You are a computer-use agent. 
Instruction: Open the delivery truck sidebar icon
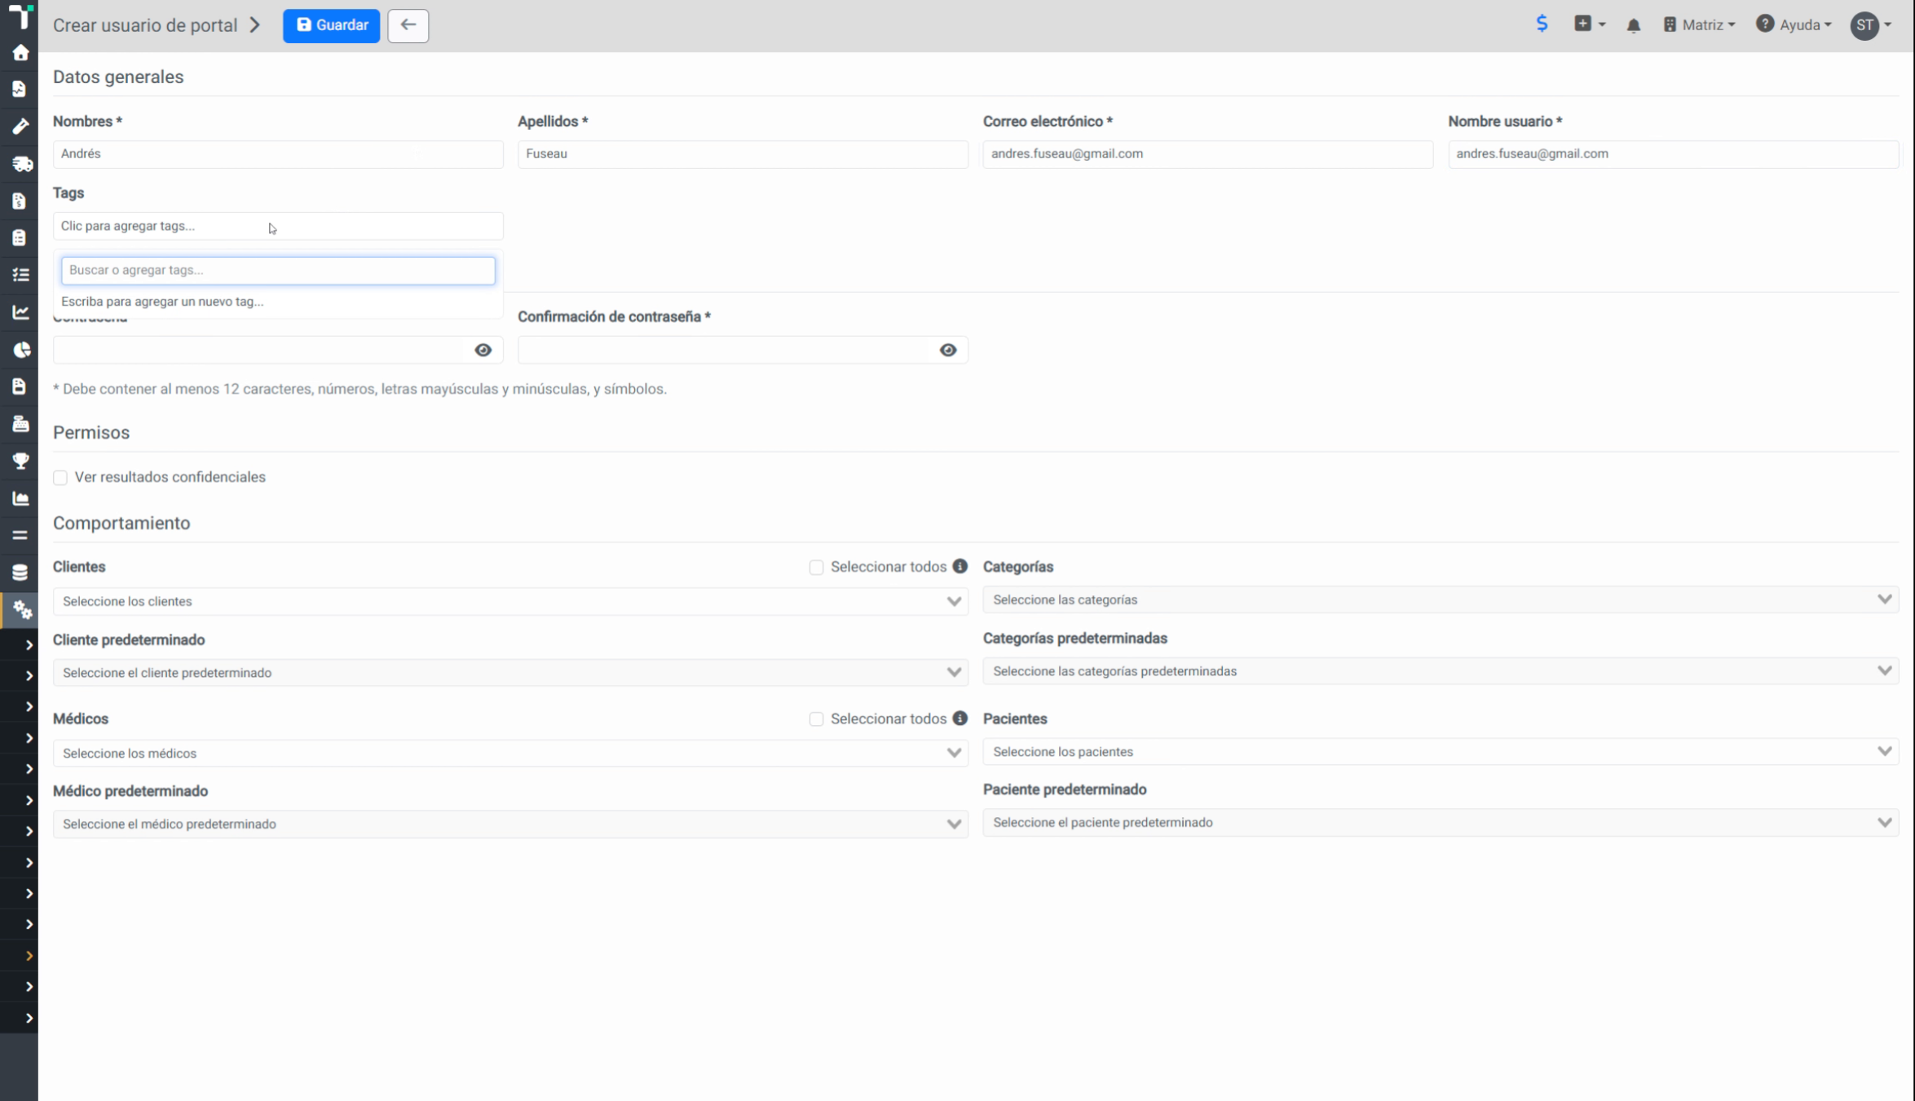point(21,164)
